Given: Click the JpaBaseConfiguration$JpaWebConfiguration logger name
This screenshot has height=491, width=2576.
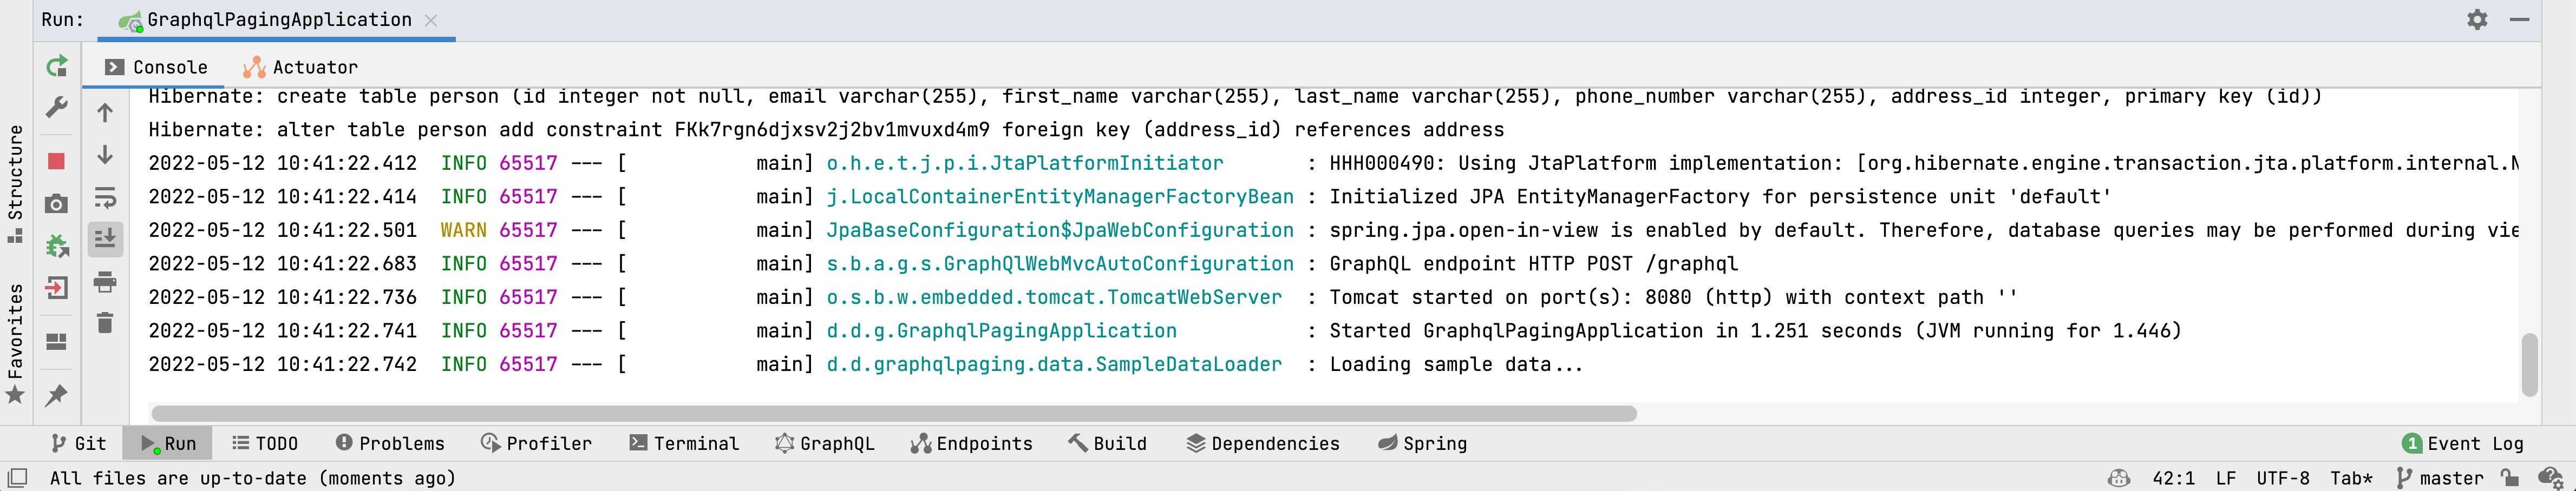Looking at the screenshot, I should (1060, 229).
